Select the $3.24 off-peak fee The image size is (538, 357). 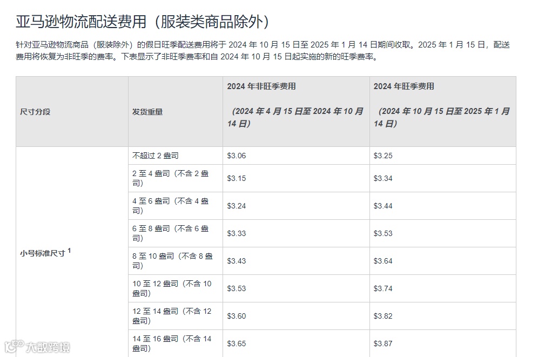pyautogui.click(x=237, y=206)
